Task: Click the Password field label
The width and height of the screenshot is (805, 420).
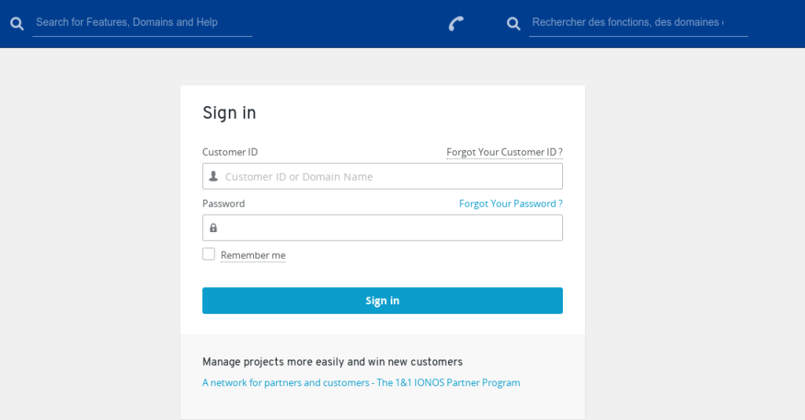Action: [x=223, y=204]
